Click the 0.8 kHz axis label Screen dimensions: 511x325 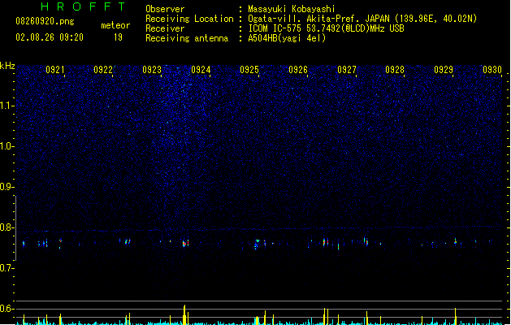coord(7,227)
